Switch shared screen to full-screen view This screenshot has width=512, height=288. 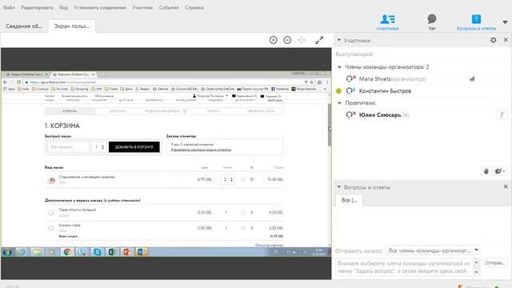click(x=319, y=40)
